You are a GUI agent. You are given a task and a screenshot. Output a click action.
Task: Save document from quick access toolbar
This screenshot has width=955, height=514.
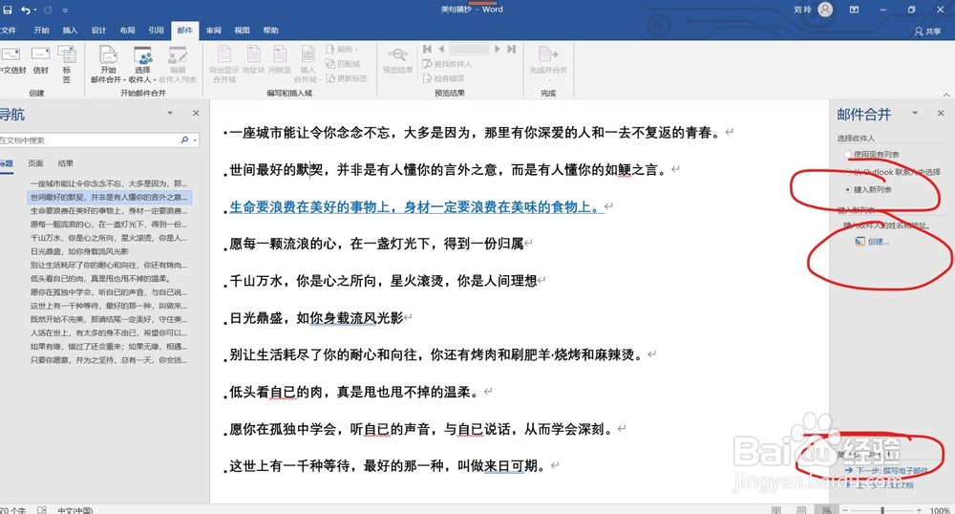(8, 10)
